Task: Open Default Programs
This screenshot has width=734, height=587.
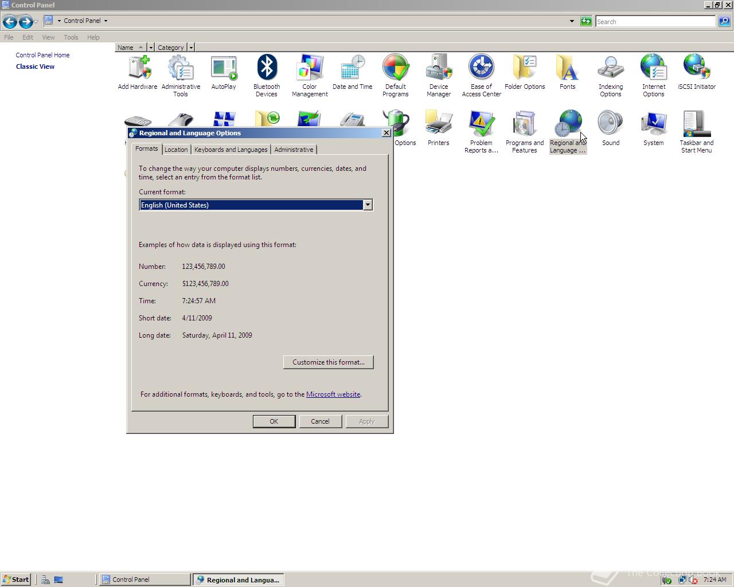Action: [x=396, y=76]
